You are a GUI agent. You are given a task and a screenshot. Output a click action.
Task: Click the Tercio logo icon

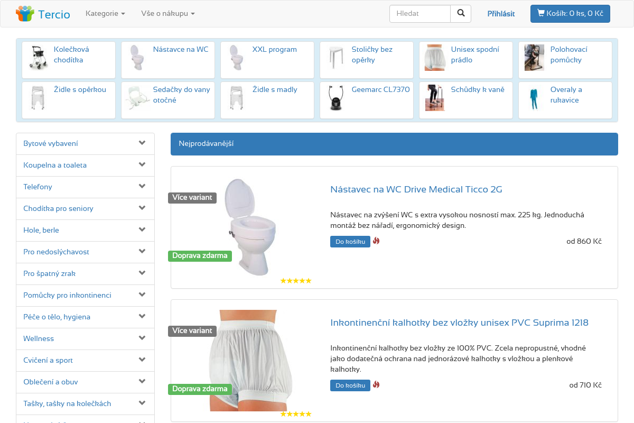click(x=25, y=14)
